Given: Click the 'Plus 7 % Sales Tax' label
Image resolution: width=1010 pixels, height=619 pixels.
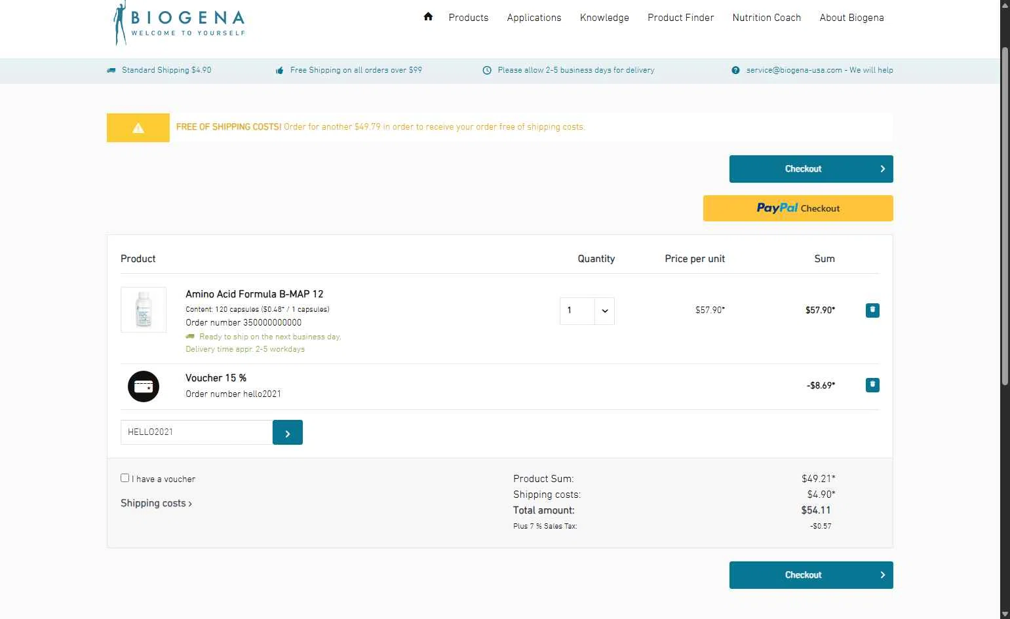Looking at the screenshot, I should 545,526.
